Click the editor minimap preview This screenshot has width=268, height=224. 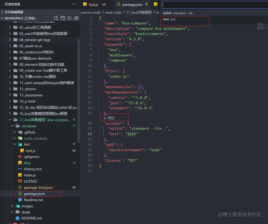click(262, 26)
